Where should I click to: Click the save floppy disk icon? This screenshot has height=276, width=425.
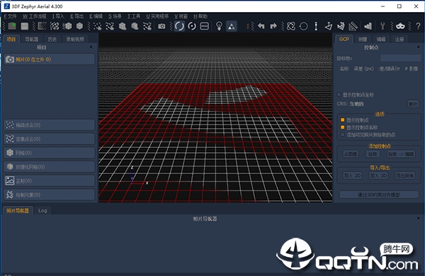(x=25, y=26)
